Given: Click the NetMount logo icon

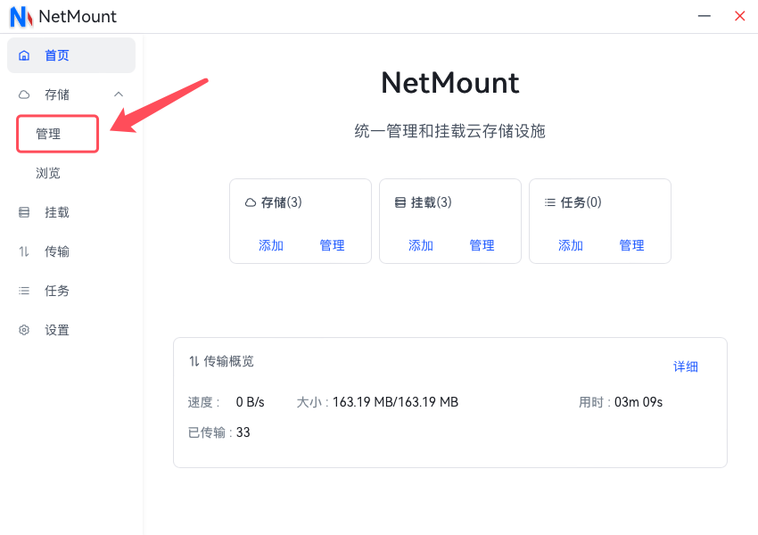Looking at the screenshot, I should (x=21, y=16).
